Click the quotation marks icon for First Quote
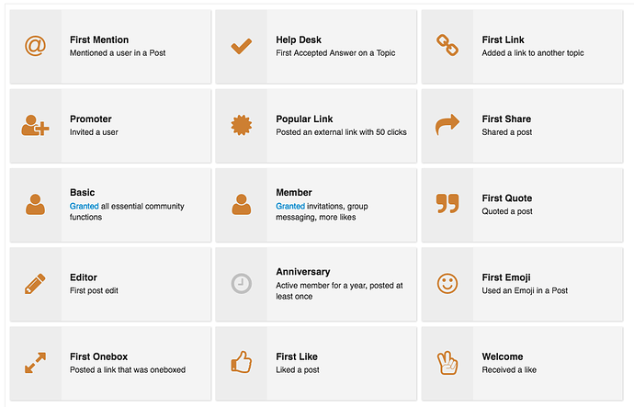The image size is (634, 407). [447, 203]
